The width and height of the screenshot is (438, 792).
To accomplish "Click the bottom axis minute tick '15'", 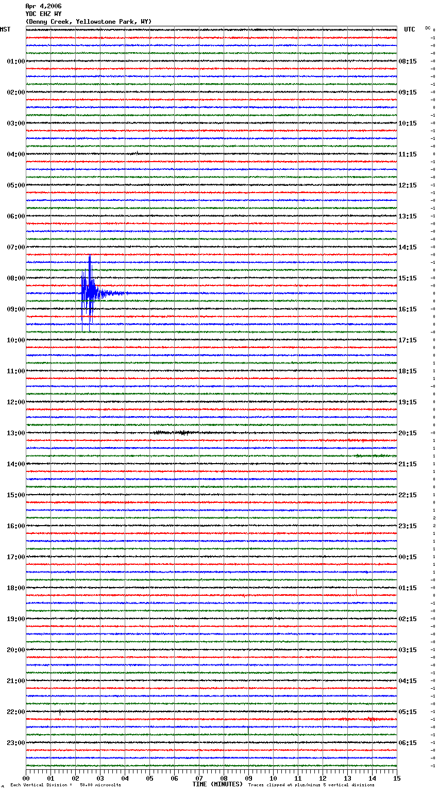I will click(397, 778).
